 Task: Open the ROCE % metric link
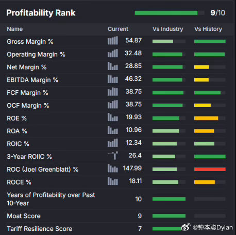point(19,182)
